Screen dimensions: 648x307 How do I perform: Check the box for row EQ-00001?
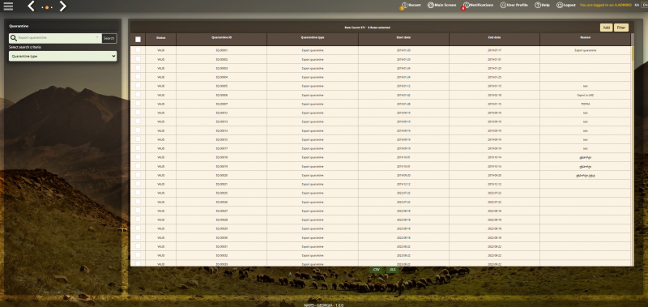coord(138,50)
